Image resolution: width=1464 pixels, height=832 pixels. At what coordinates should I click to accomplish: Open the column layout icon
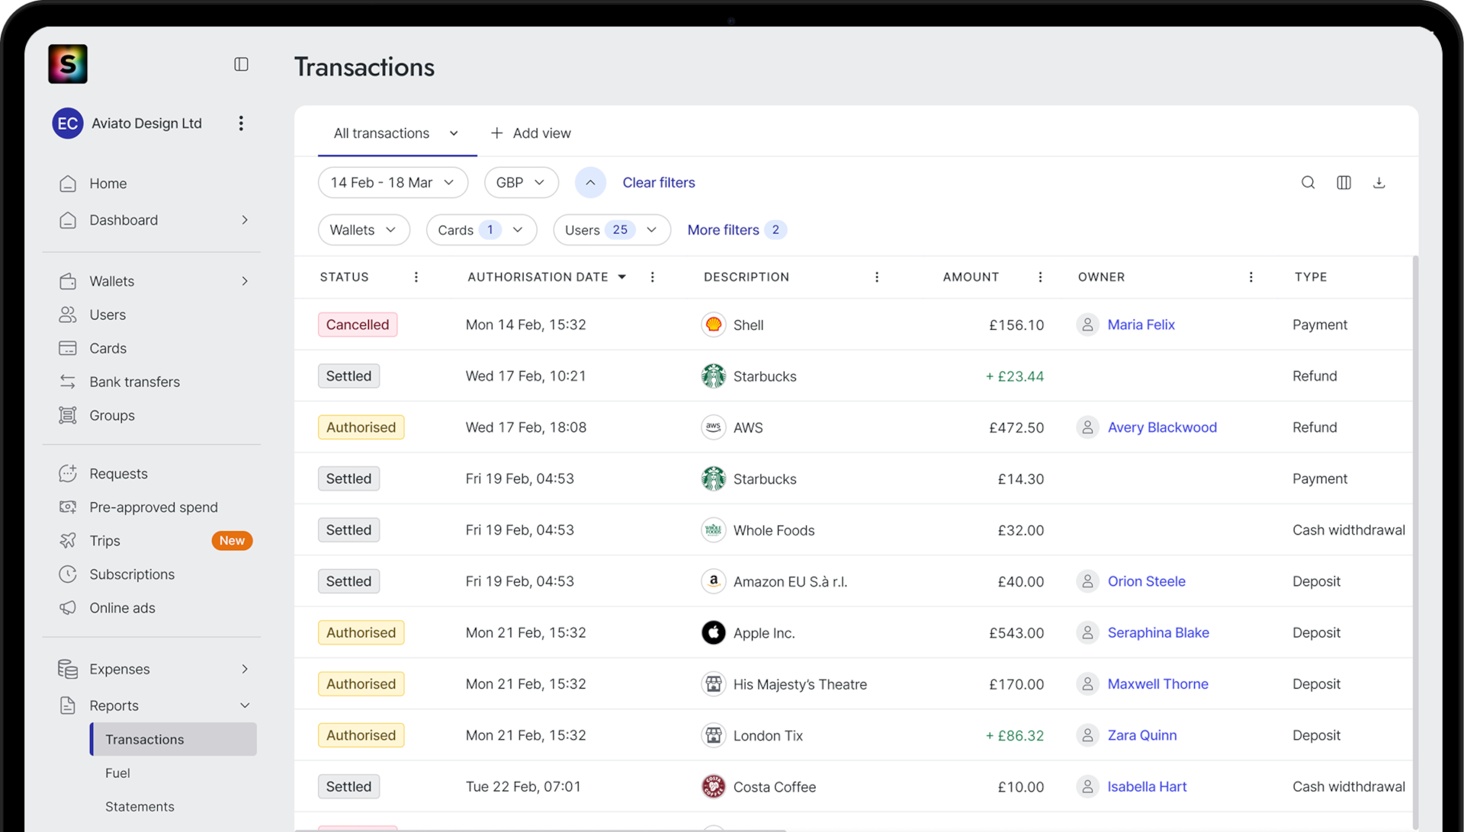pyautogui.click(x=1344, y=183)
